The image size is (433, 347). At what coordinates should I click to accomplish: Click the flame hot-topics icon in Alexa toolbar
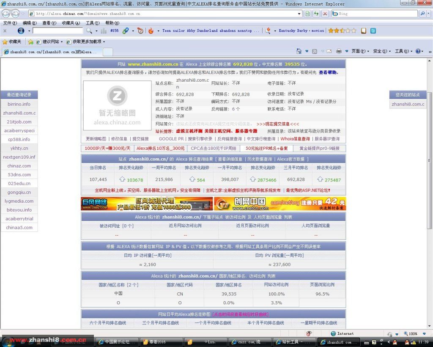point(151,30)
